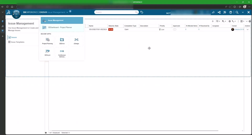Open the view layout dropdown in toolbar

click(x=242, y=21)
